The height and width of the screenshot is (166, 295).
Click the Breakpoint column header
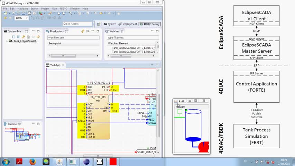coord(55,43)
